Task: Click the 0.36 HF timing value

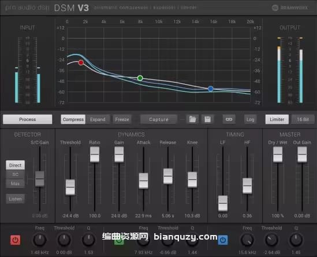Action: click(247, 216)
